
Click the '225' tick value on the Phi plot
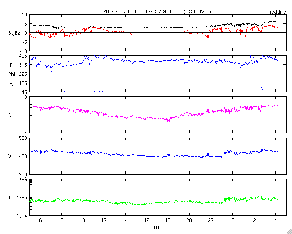click(24, 74)
